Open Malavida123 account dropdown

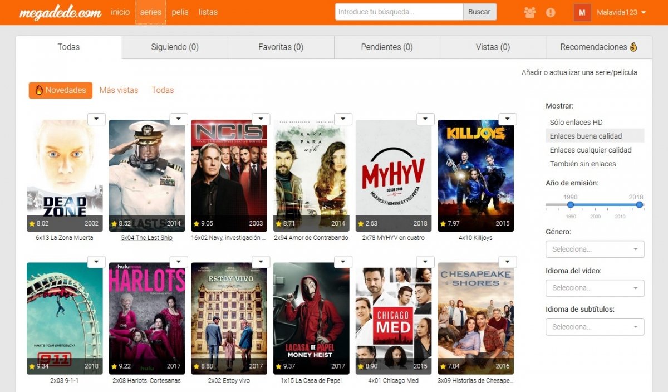click(621, 12)
